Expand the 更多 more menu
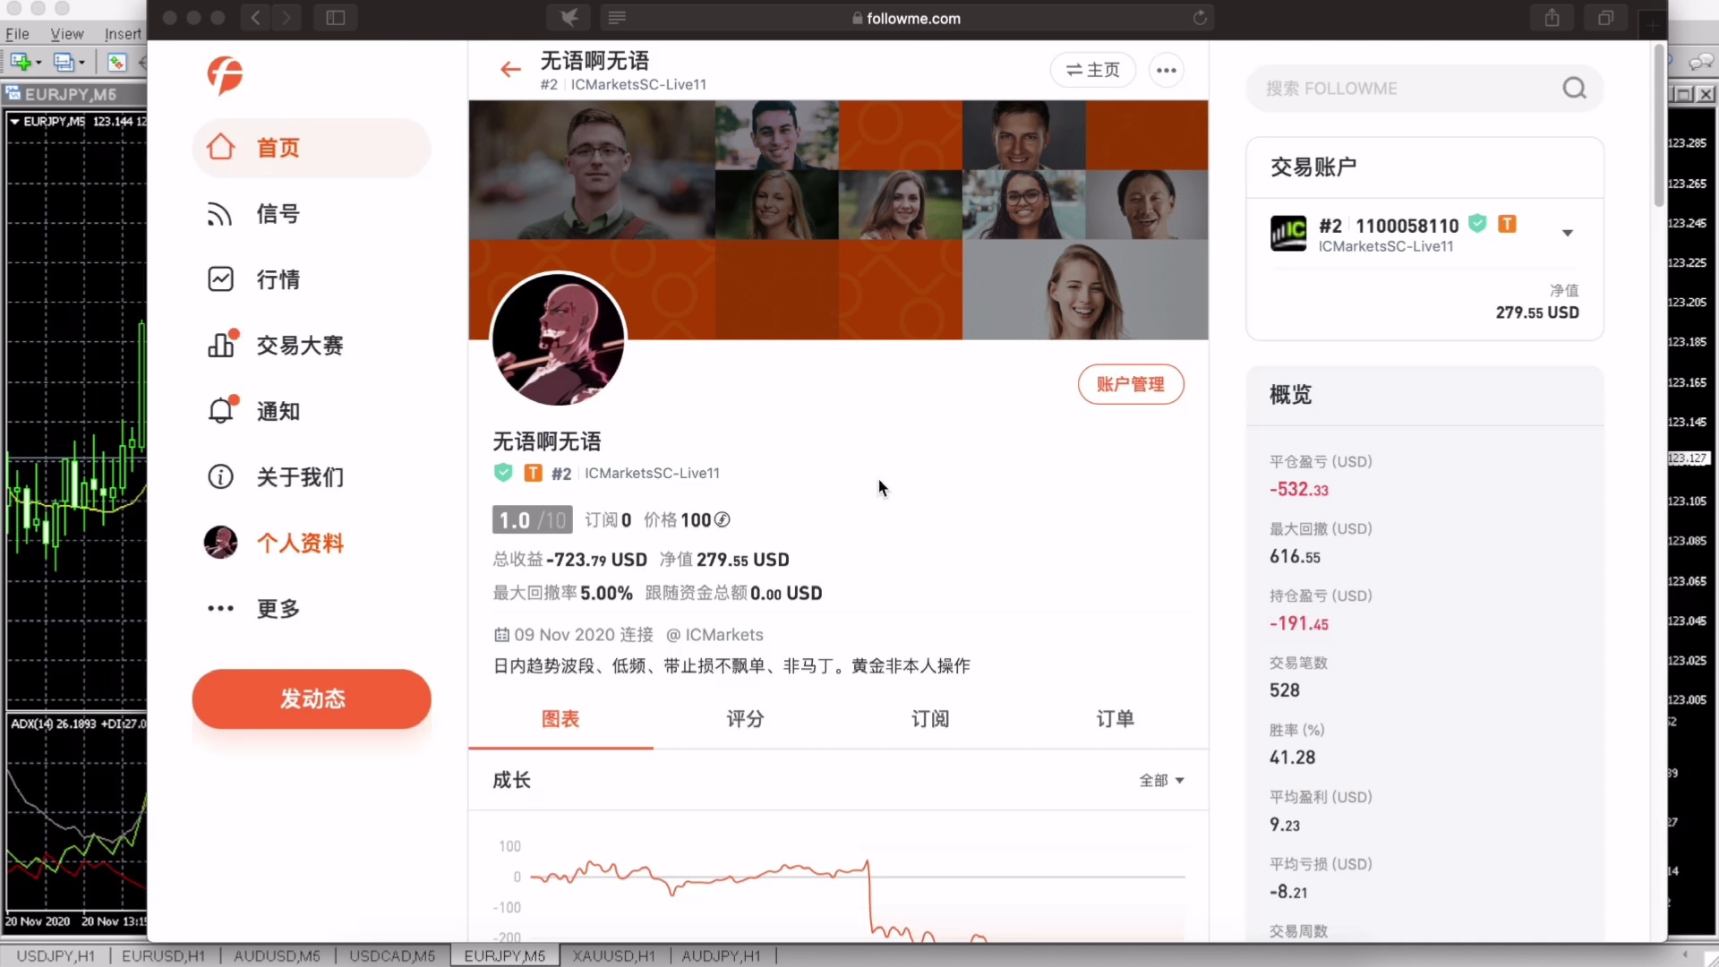 coord(277,609)
